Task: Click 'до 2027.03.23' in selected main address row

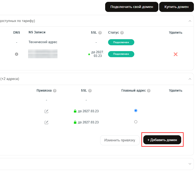Action: pyautogui.click(x=88, y=111)
